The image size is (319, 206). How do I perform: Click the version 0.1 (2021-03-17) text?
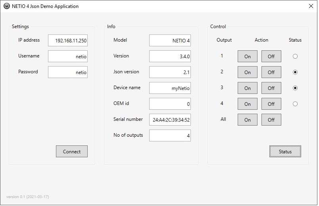pos(28,196)
